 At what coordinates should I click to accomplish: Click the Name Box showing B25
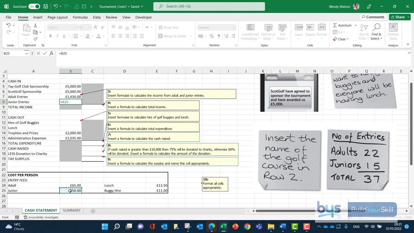pos(14,53)
